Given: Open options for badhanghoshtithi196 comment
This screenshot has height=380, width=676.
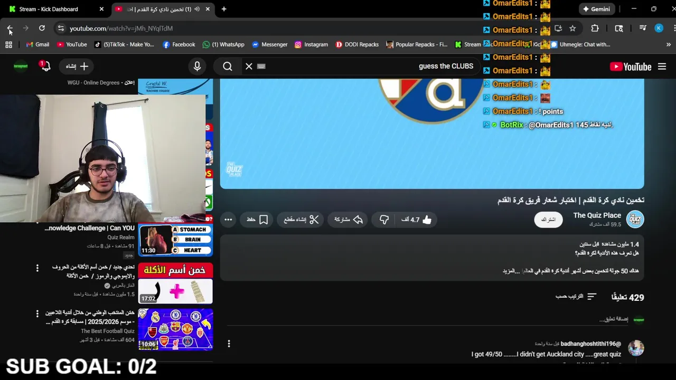Looking at the screenshot, I should (x=229, y=344).
